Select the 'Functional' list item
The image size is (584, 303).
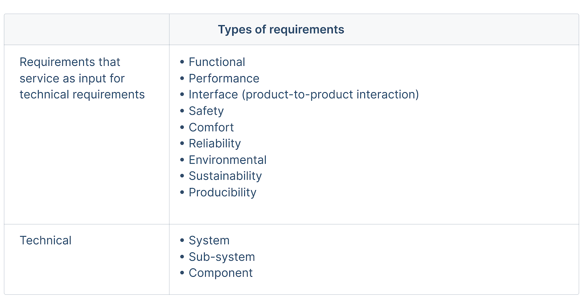tap(217, 62)
